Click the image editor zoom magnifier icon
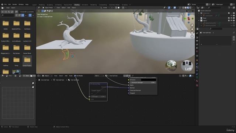 click(33, 83)
